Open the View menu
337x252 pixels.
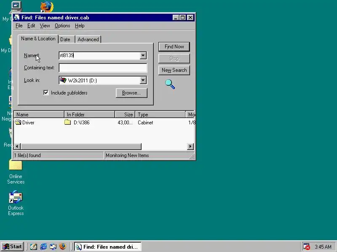click(x=45, y=26)
